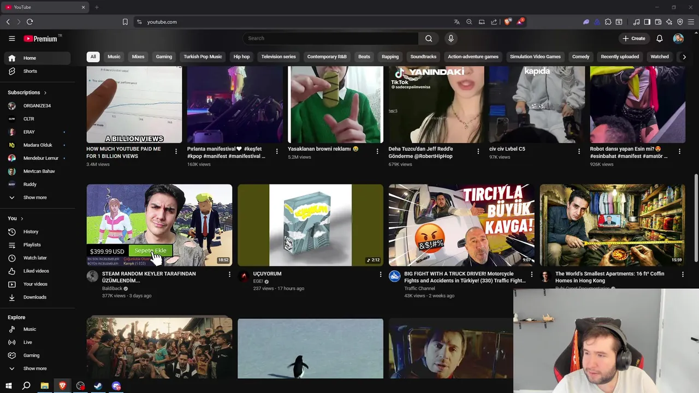Open Gaming under Explore

coord(37,355)
